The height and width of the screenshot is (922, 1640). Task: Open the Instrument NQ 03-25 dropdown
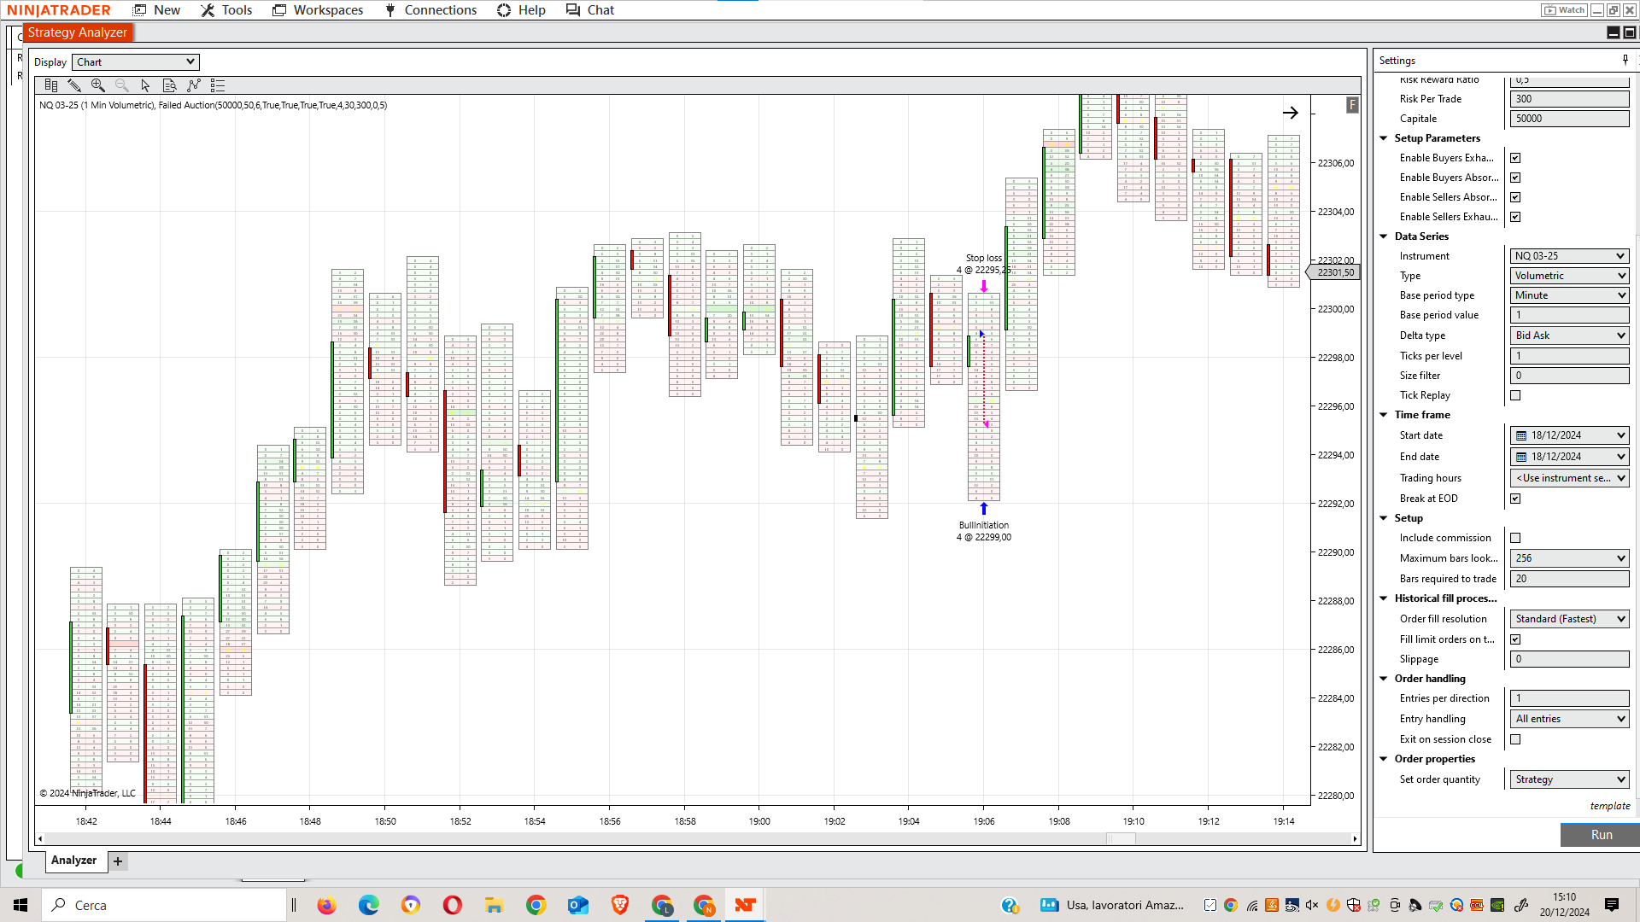(1569, 256)
